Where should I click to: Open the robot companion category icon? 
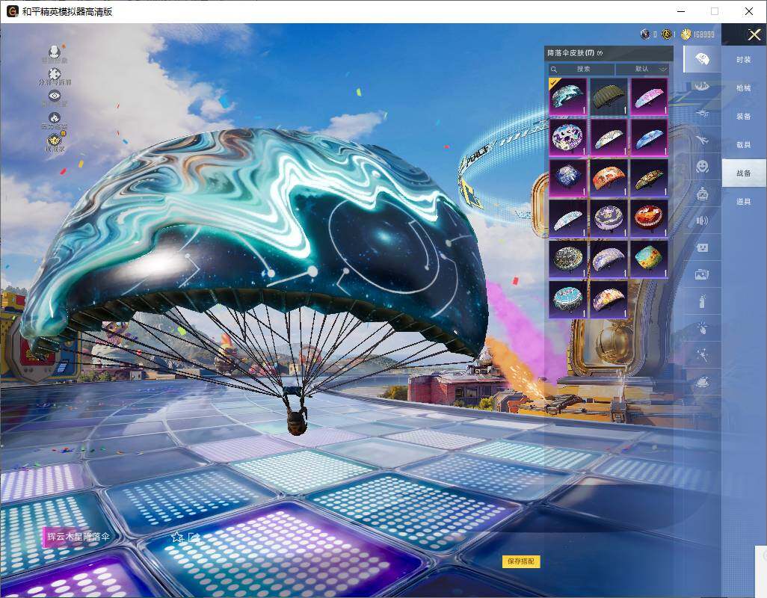click(x=703, y=194)
